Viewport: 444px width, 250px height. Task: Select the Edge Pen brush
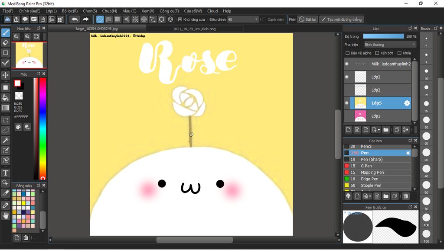coord(378,179)
